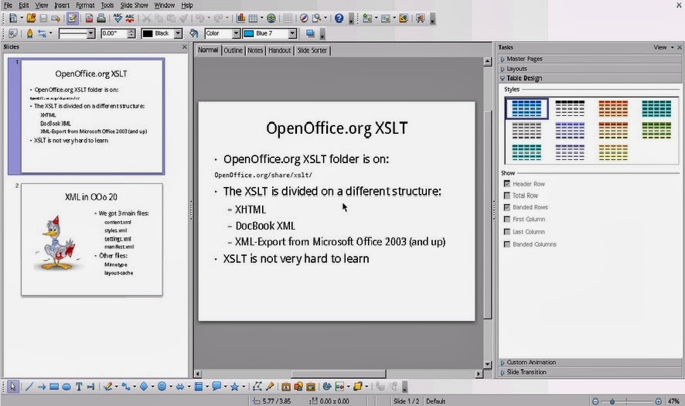Switch to the Notes tab

pos(255,50)
